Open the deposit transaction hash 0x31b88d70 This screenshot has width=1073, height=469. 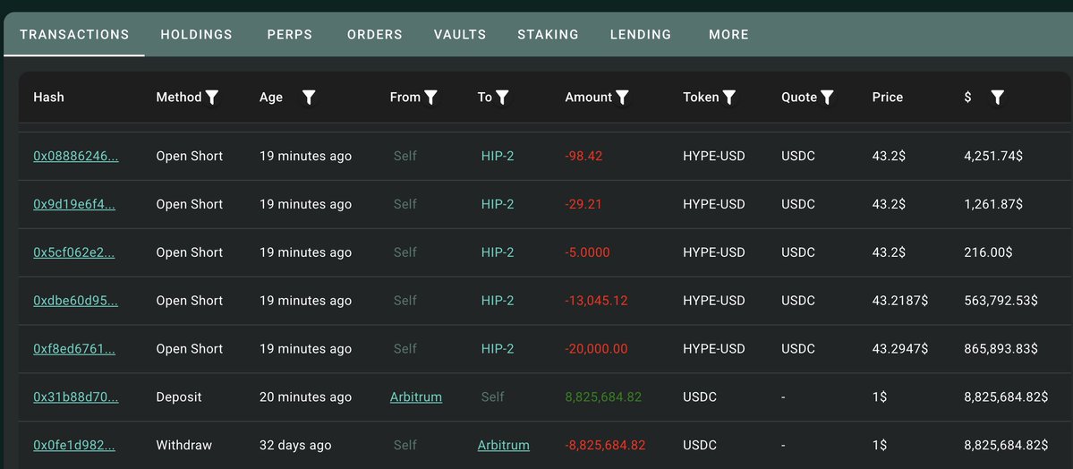click(x=76, y=397)
